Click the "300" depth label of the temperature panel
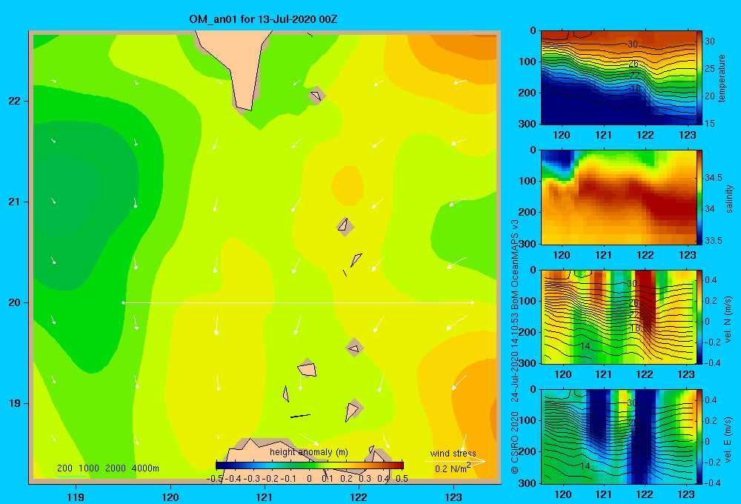741x504 pixels. tap(528, 124)
